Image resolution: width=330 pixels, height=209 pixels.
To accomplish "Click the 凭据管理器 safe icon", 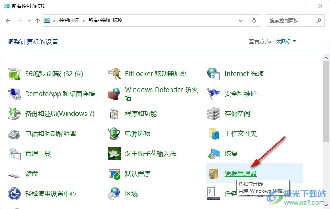I will point(213,174).
